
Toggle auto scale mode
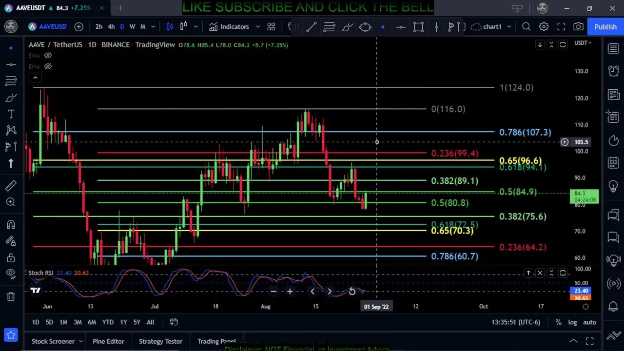(589, 322)
